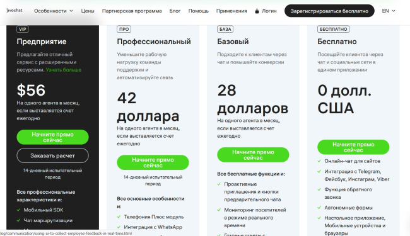Screen dimensions: 410x236
Task: Click the БЕСПЛАТНО plan badge
Action: pos(334,29)
